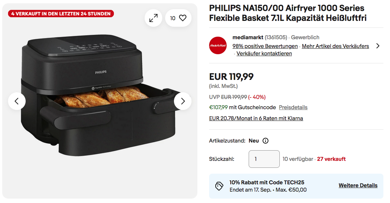This screenshot has height=203, width=390.
Task: Expand the product image to fullscreen
Action: (x=153, y=18)
